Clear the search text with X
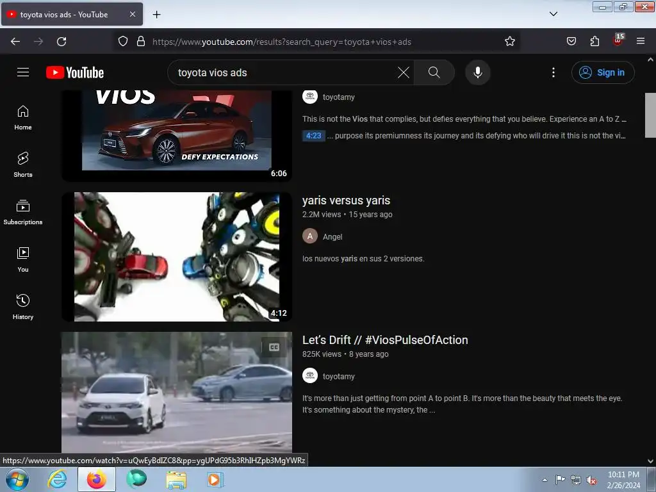The image size is (656, 492). click(404, 72)
